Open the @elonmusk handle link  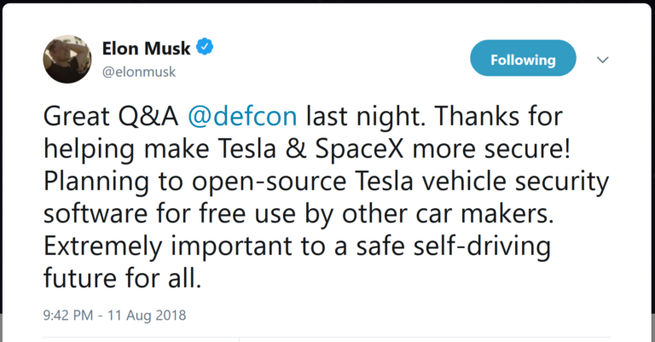click(139, 72)
